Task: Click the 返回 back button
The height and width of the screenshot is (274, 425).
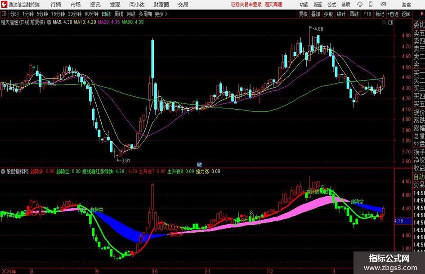Action: [406, 14]
